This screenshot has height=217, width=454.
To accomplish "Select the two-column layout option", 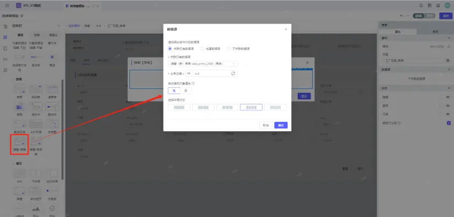I will [x=203, y=107].
